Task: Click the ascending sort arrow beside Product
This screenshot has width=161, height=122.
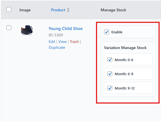Action: tap(68, 9)
